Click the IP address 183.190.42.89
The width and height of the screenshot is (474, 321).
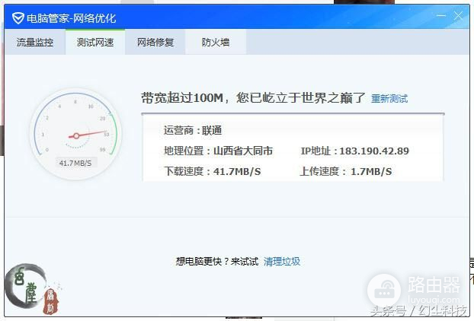coord(373,151)
